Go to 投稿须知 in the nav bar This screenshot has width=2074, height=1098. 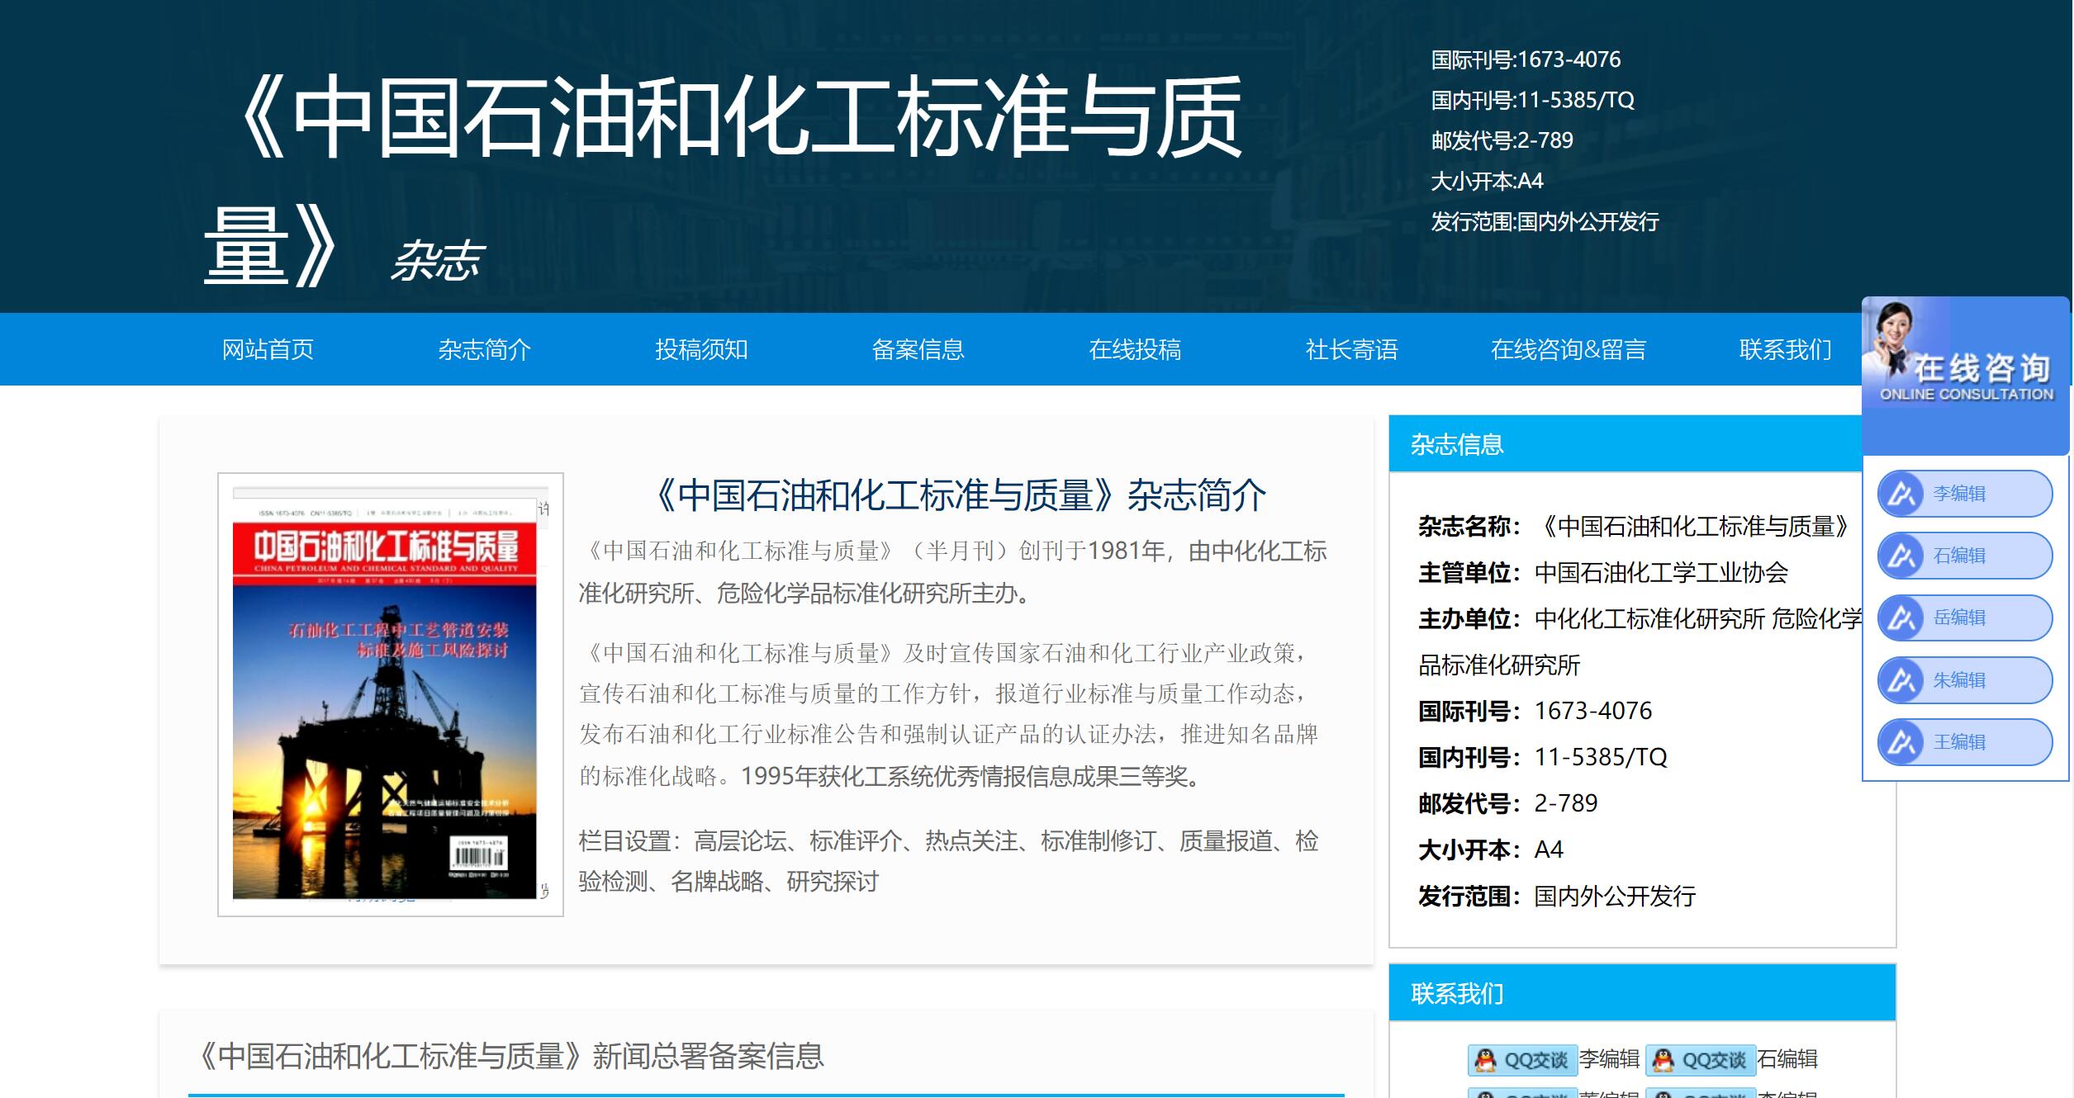701,349
